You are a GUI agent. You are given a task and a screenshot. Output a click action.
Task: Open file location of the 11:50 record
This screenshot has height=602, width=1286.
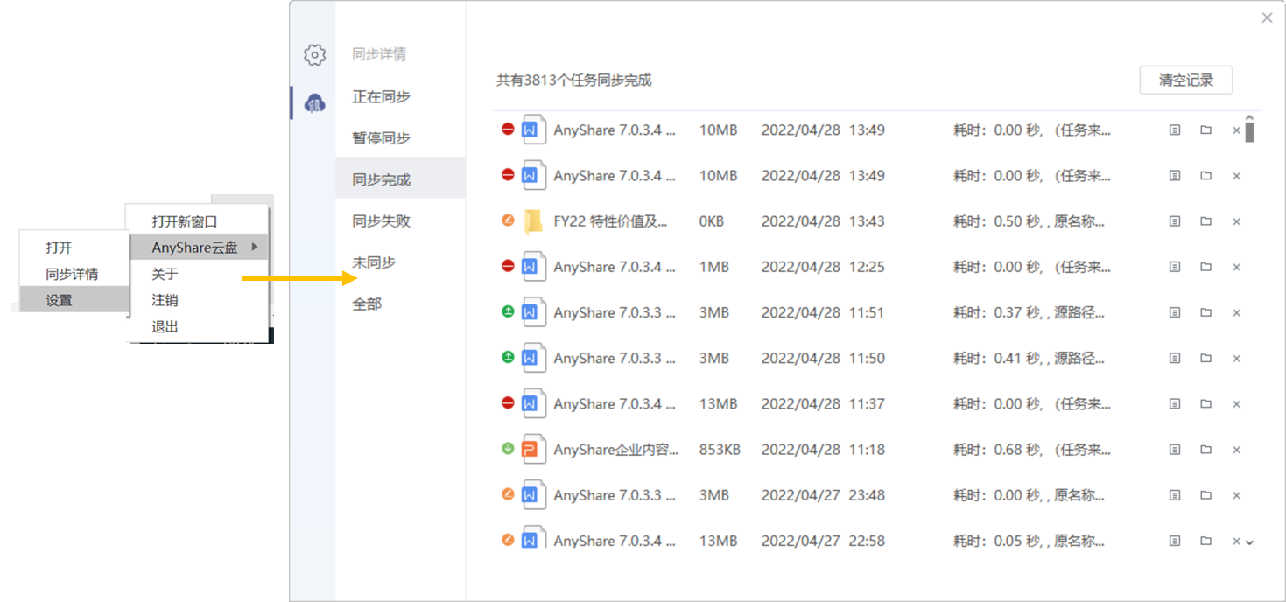click(1205, 358)
